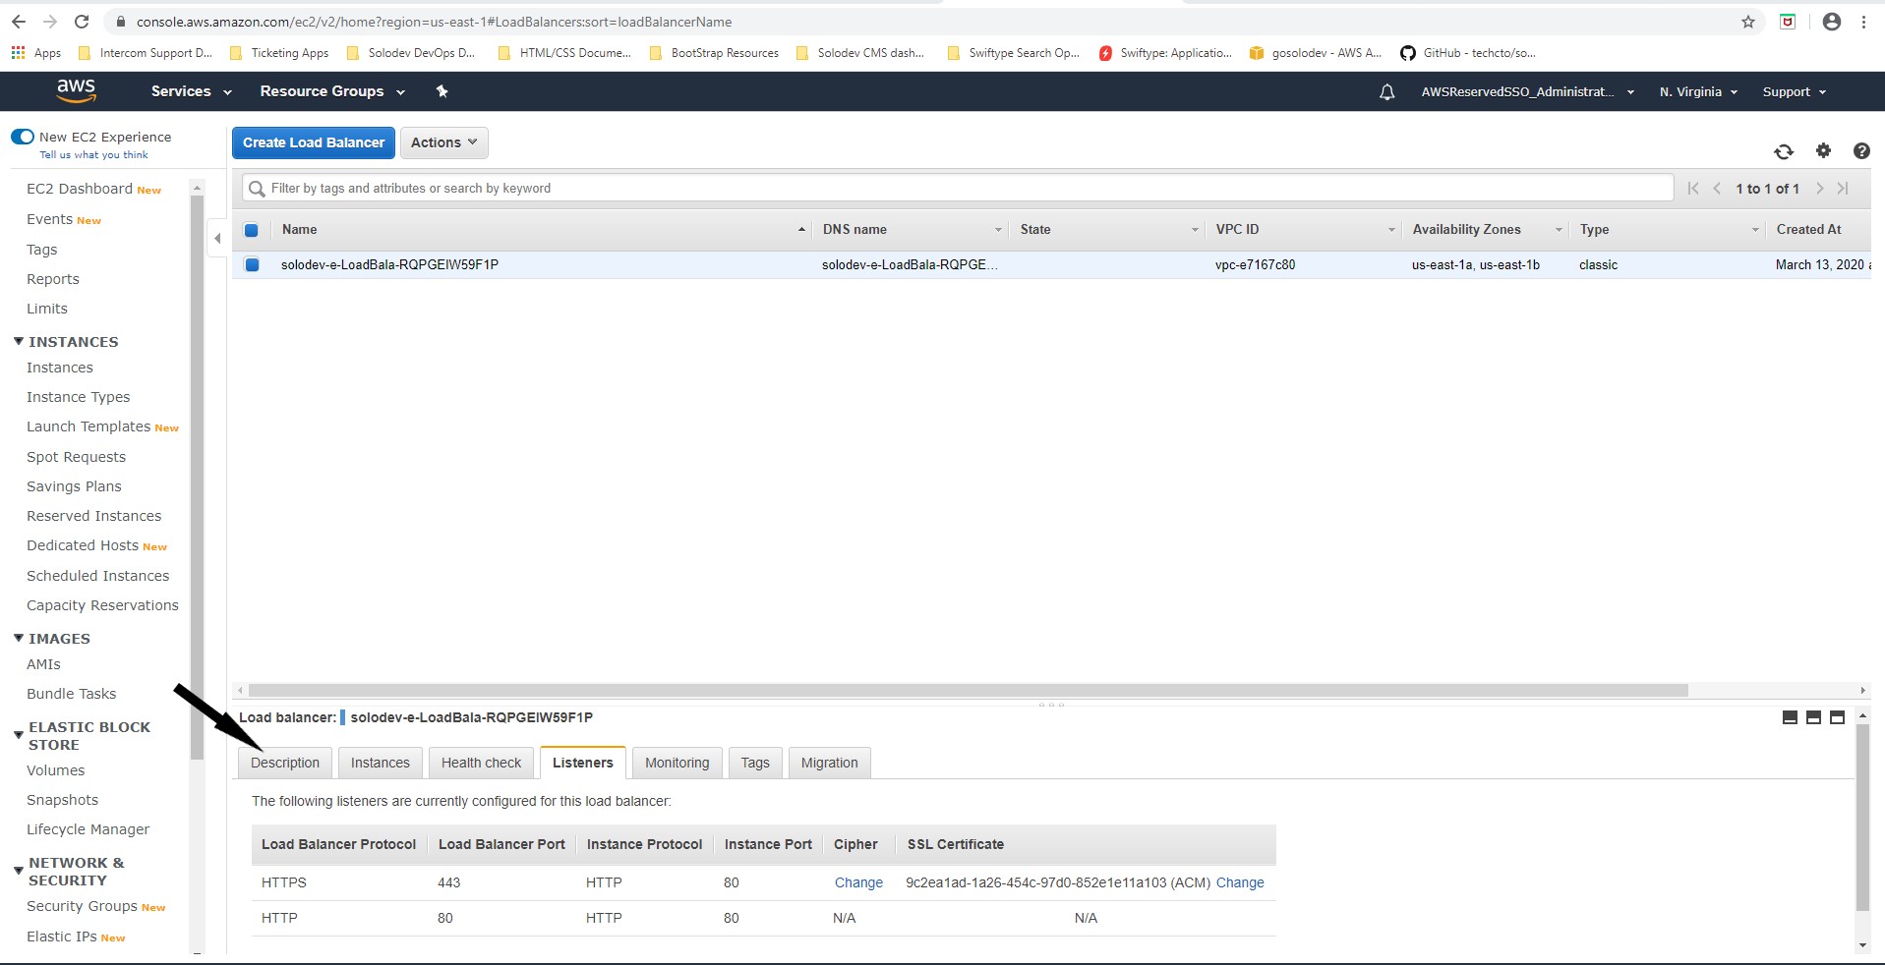Open table settings gear icon
Viewport: 1885px width, 965px height.
[x=1823, y=150]
